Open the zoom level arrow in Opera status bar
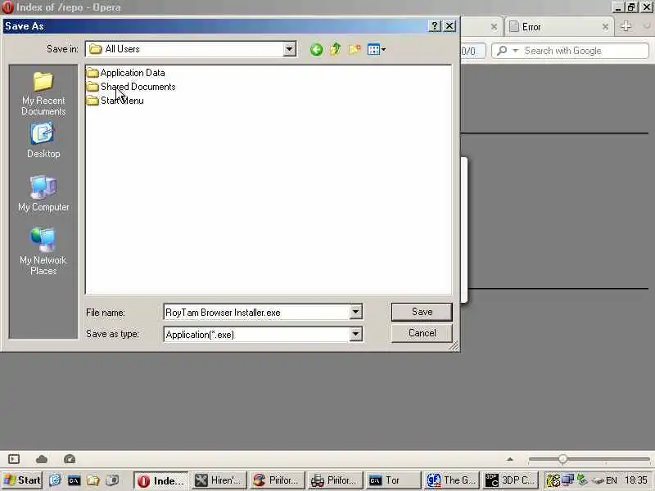This screenshot has width=655, height=491. (x=509, y=459)
